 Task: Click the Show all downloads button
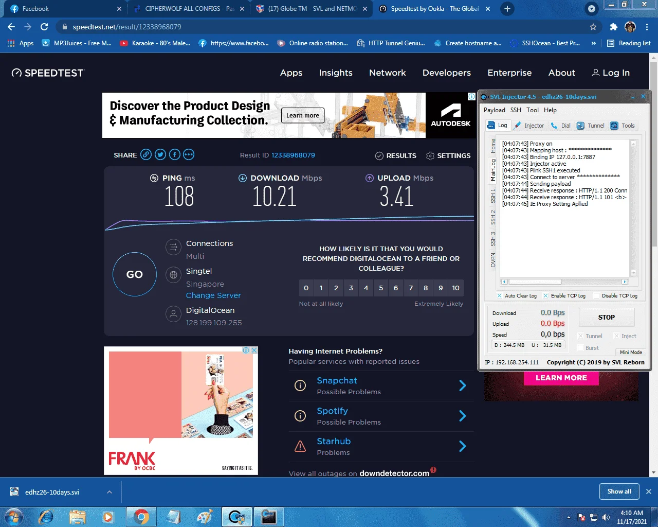(x=619, y=491)
